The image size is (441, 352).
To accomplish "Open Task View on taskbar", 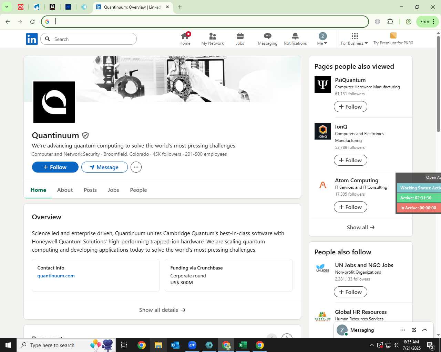I will 124,345.
